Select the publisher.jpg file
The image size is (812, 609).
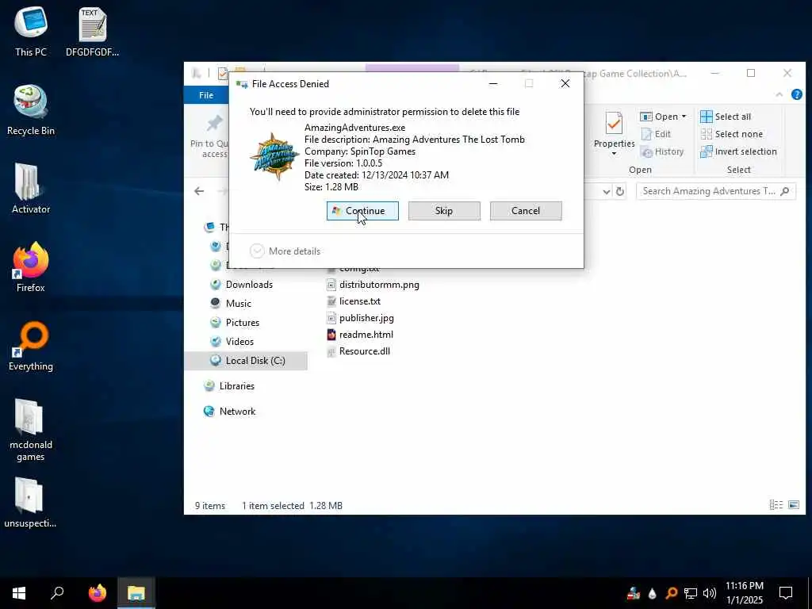tap(361, 318)
